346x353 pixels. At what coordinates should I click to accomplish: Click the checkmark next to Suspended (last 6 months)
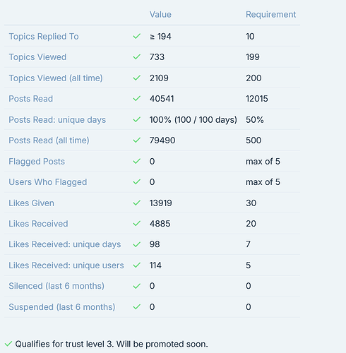(x=136, y=306)
